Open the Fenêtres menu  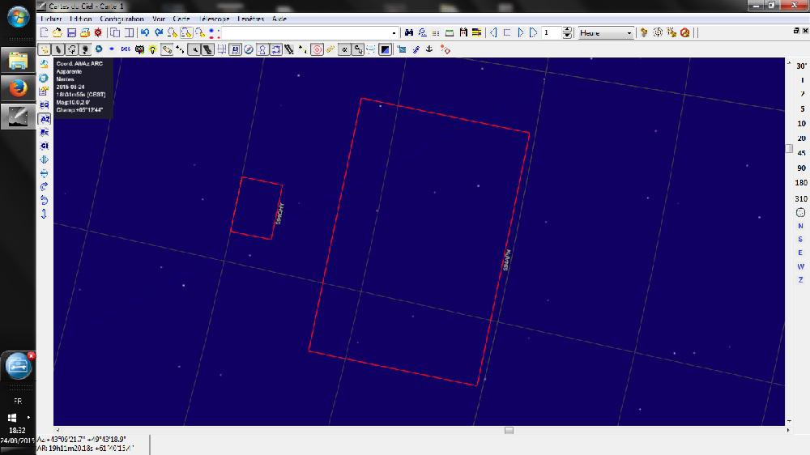(250, 19)
